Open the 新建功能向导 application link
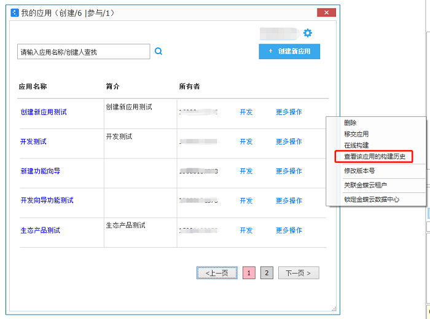 [x=40, y=171]
